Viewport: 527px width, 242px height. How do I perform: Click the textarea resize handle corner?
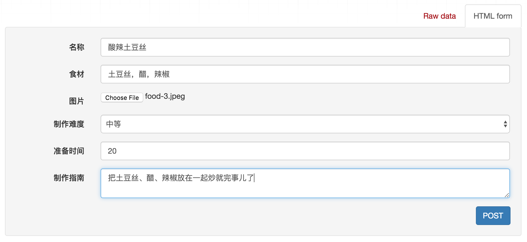507,195
